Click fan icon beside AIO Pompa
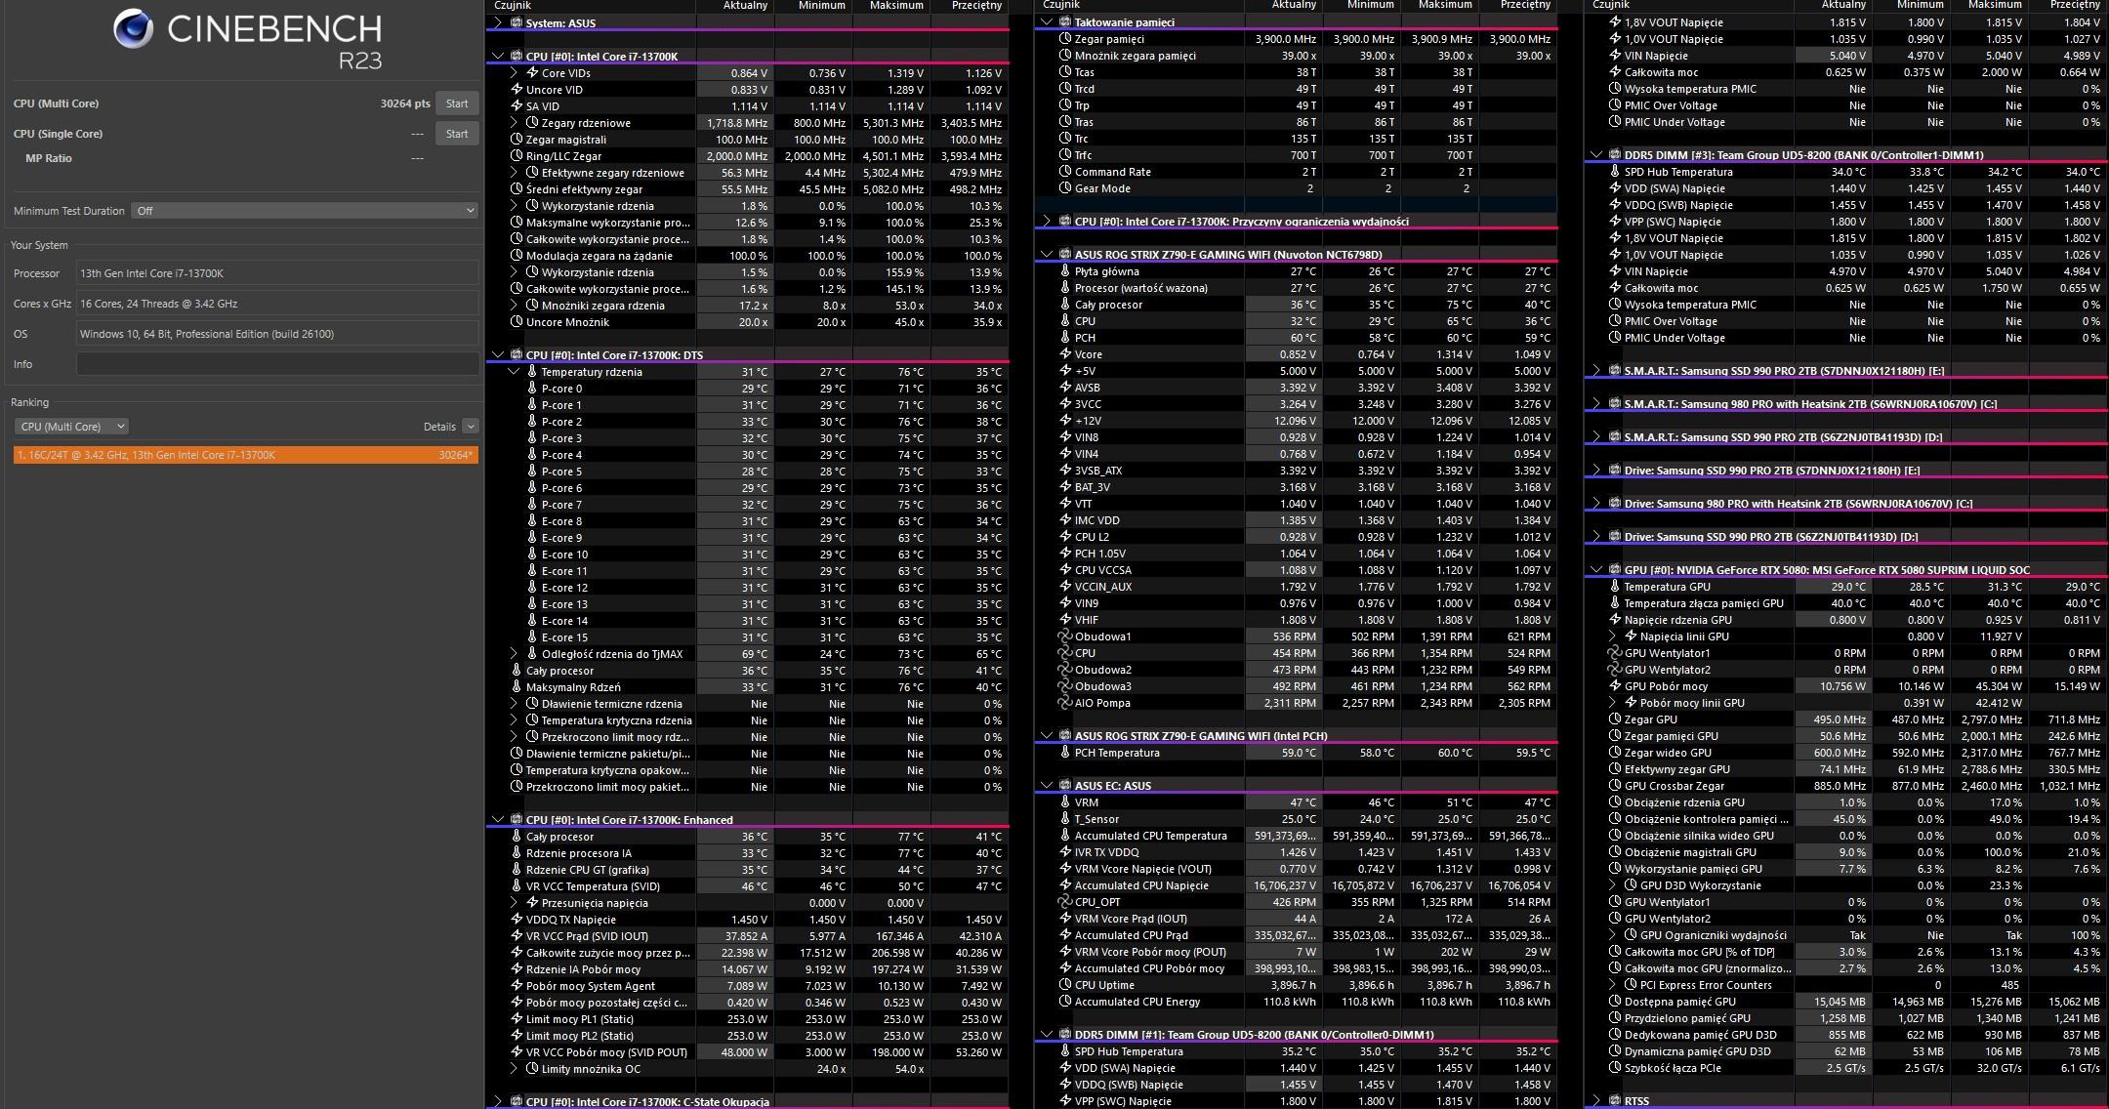Screen dimensions: 2109x1109 [1065, 703]
